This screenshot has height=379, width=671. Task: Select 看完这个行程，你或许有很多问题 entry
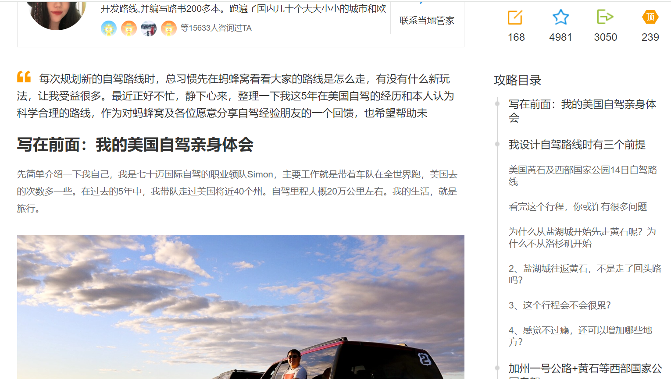click(578, 207)
